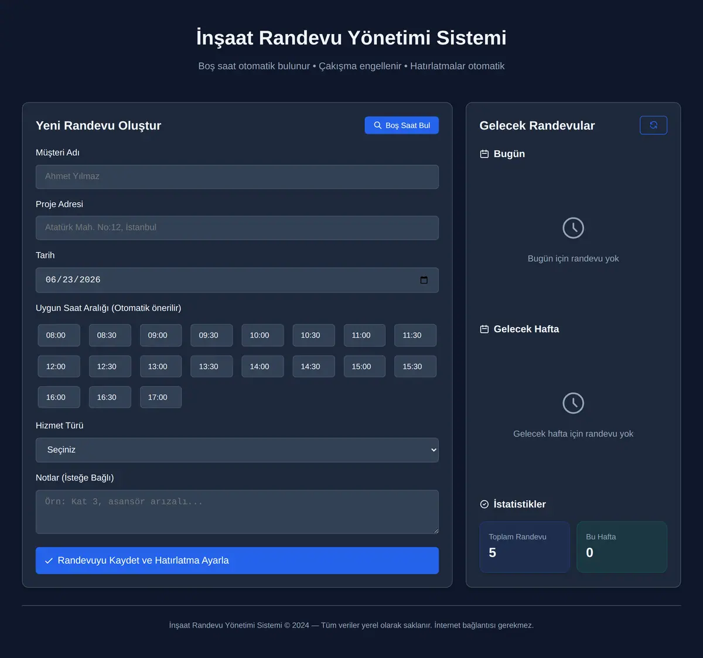The height and width of the screenshot is (658, 703).
Task: Select the 12:00 time slot
Action: coord(59,366)
